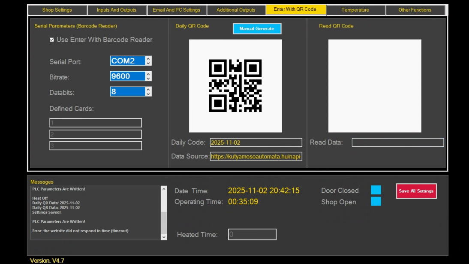The width and height of the screenshot is (469, 264).
Task: Click the Messages scrollbar thumb
Action: 164,223
